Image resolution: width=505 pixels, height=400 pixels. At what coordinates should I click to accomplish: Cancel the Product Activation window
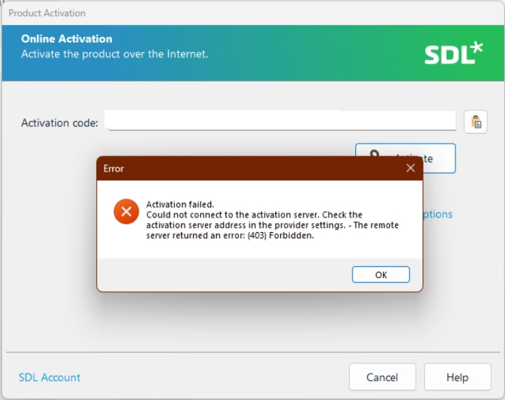tap(382, 377)
